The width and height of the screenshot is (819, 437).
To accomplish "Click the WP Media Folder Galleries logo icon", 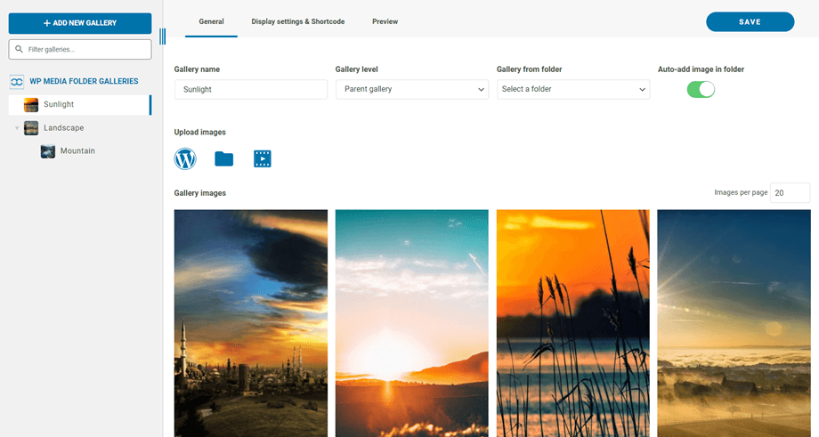I will (17, 82).
